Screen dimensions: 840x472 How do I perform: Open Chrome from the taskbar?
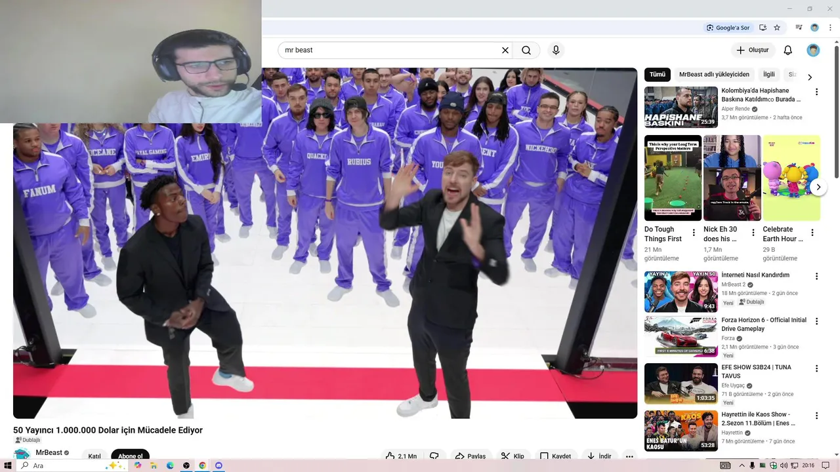pyautogui.click(x=202, y=465)
